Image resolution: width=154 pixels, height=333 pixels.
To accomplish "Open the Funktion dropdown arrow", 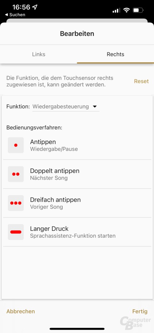I will point(95,106).
